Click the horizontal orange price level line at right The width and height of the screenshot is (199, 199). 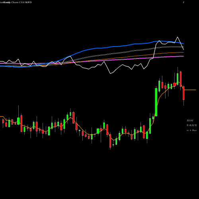point(190,90)
